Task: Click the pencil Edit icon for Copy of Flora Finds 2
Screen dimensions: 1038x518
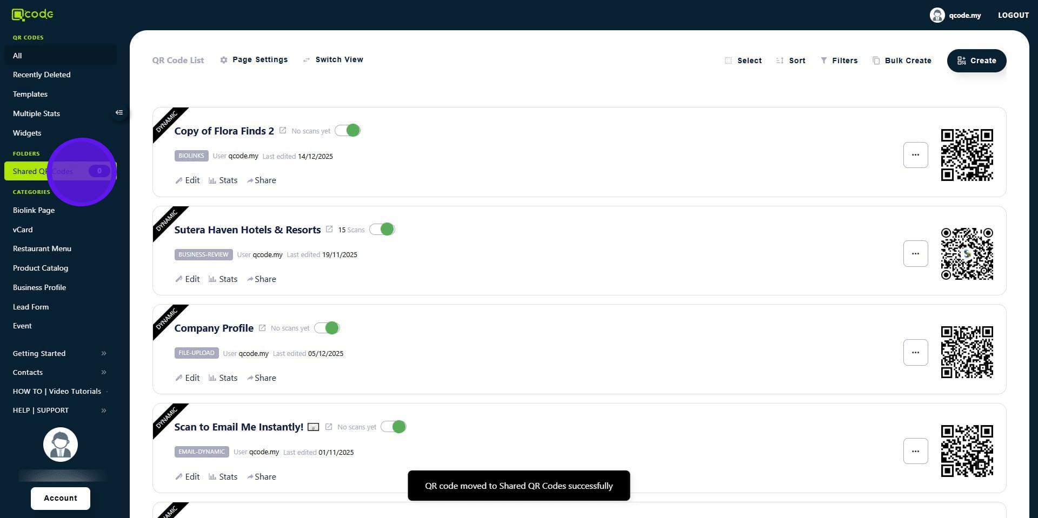Action: click(x=179, y=180)
